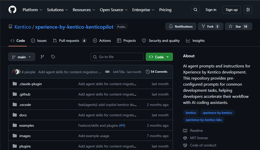Image resolution: width=260 pixels, height=150 pixels.
Task: Open the .github folder name
Action: [x=25, y=94]
